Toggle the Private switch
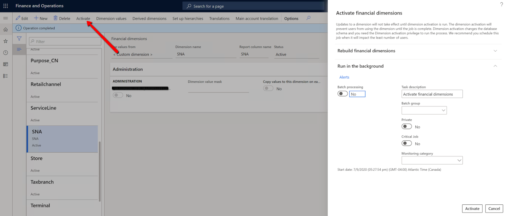505x216 pixels. [x=407, y=126]
